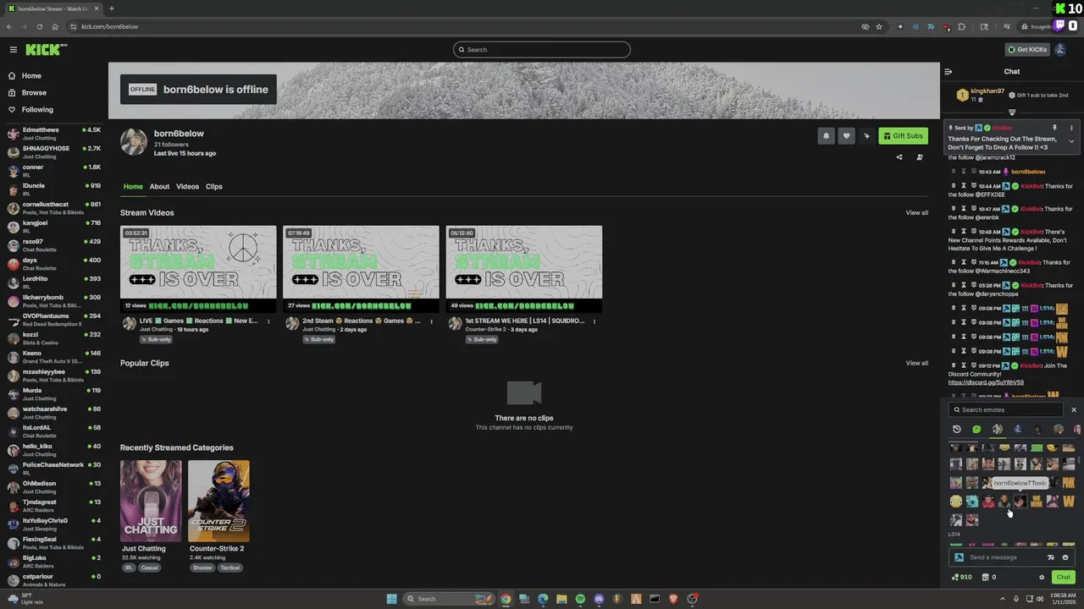Open options menu for 1st STREAM video
Viewport: 1084px width, 609px height.
(594, 321)
